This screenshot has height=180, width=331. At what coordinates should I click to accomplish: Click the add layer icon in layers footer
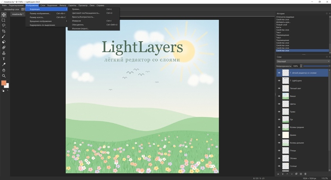(x=278, y=174)
